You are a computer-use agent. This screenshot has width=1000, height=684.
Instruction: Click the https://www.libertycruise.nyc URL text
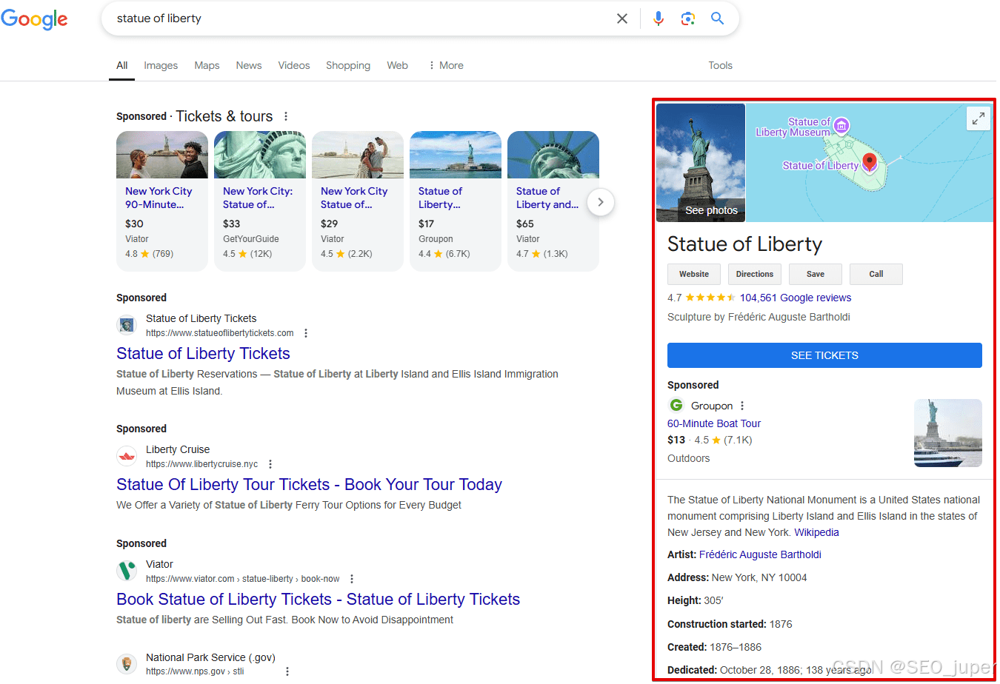(202, 464)
